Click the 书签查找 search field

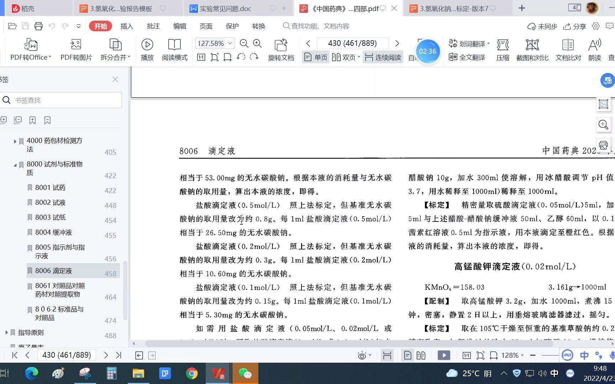pyautogui.click(x=61, y=100)
